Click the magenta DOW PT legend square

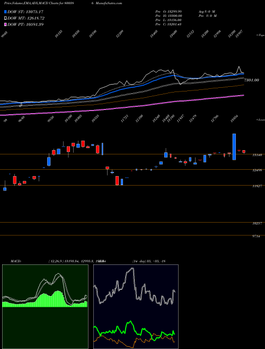pyautogui.click(x=6, y=24)
